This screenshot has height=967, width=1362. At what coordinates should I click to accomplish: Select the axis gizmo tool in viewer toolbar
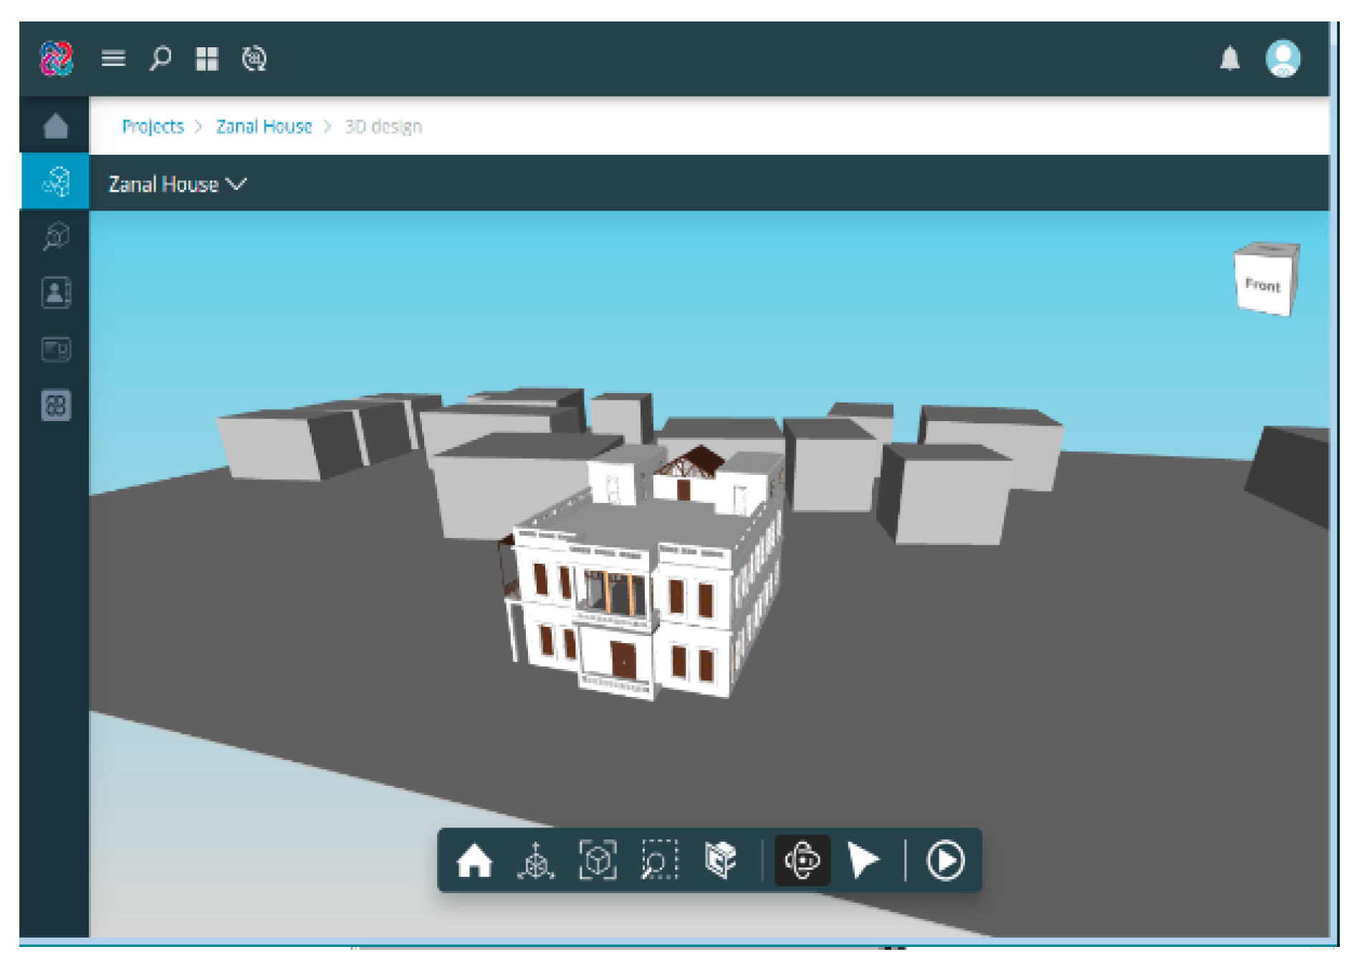[536, 860]
